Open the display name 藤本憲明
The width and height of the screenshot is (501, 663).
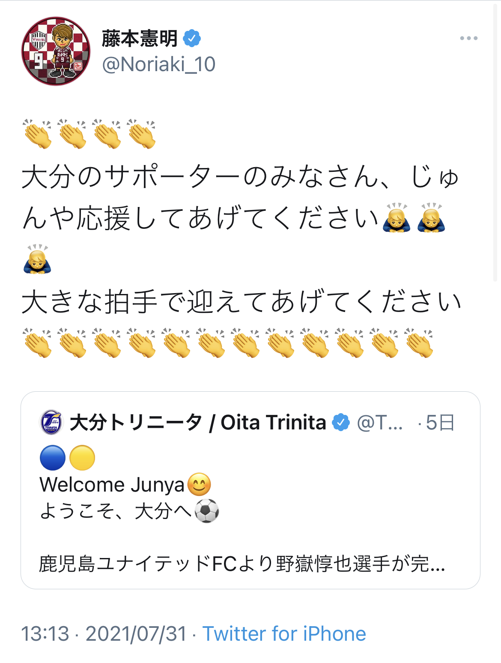tap(140, 39)
